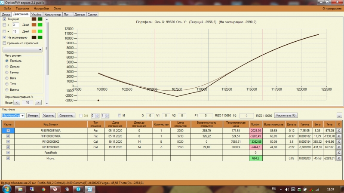Open the Настройки menu
Viewport: 344px width, 193px height.
(41, 8)
